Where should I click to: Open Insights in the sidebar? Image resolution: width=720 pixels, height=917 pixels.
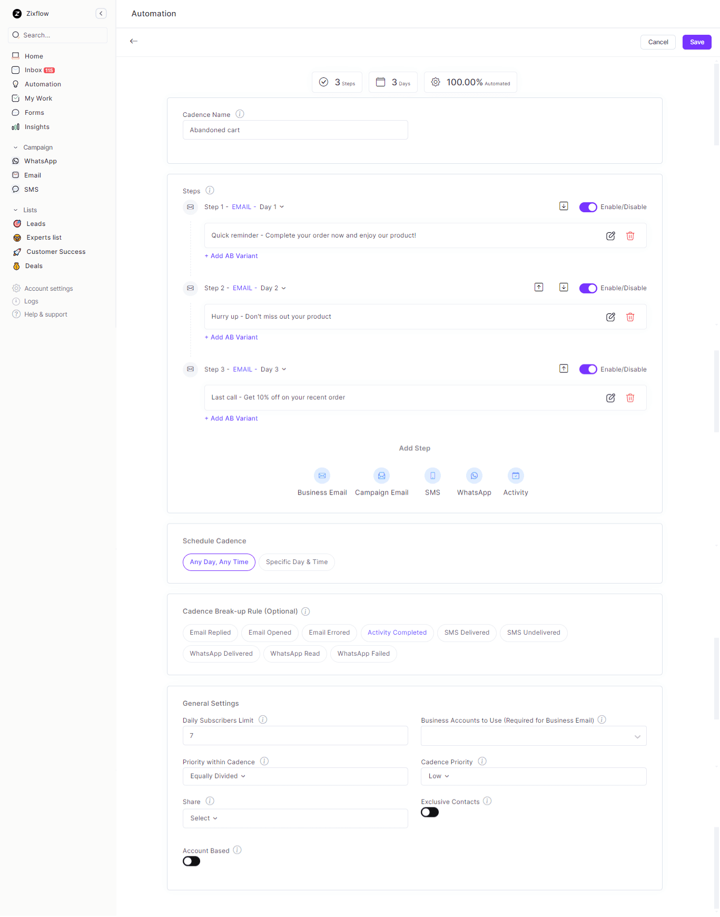(37, 127)
